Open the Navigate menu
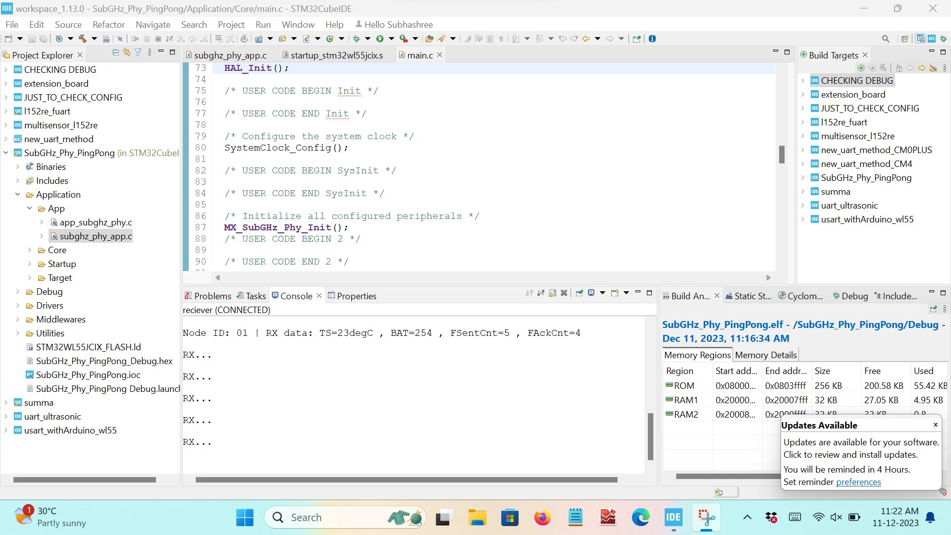The width and height of the screenshot is (951, 535). [x=153, y=24]
